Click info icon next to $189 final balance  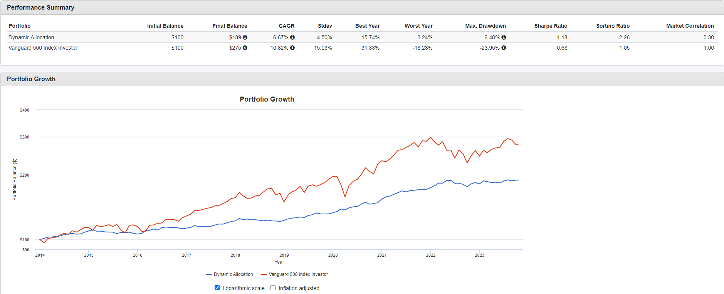tap(245, 37)
